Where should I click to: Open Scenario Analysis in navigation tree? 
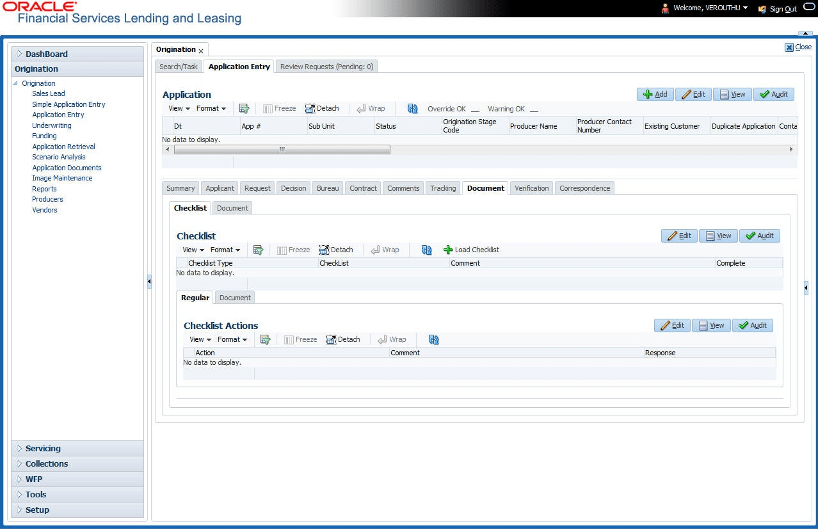click(x=59, y=157)
